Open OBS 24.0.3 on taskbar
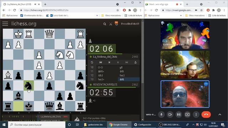 point(169,125)
